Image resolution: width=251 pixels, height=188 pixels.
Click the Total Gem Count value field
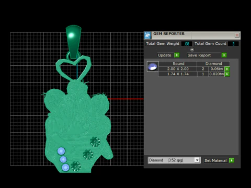pyautogui.click(x=233, y=44)
